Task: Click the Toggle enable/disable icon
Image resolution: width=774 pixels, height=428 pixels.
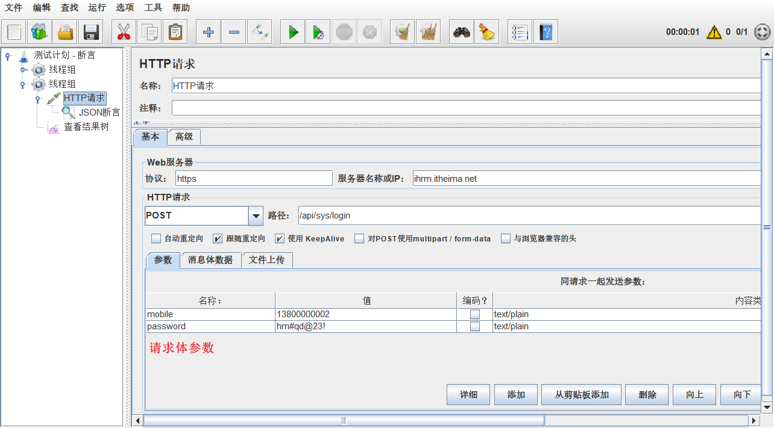Action: pos(259,31)
